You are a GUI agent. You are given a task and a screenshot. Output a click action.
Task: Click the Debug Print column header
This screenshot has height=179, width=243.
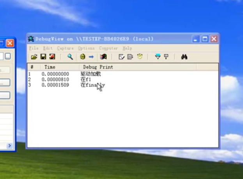(138, 67)
